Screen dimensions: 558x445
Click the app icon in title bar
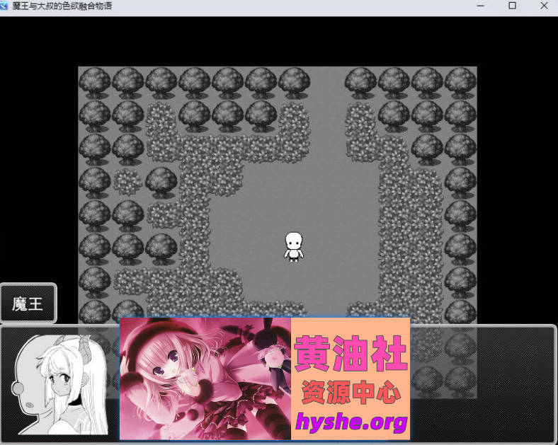click(4, 6)
